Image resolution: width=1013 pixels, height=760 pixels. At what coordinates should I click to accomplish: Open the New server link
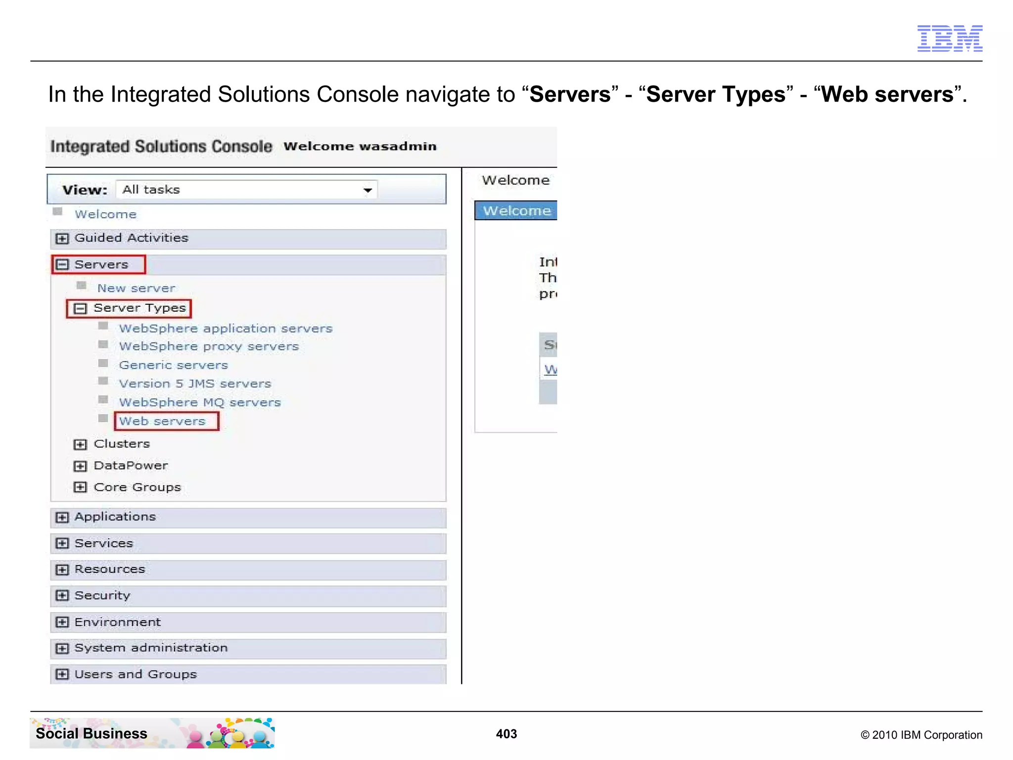(x=136, y=288)
